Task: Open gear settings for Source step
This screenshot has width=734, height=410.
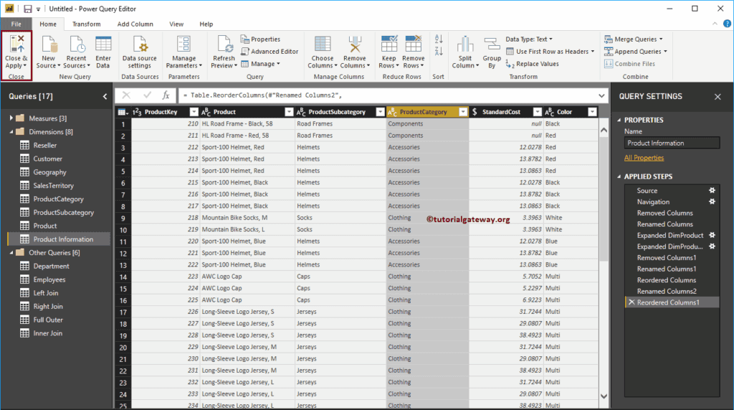Action: click(712, 191)
